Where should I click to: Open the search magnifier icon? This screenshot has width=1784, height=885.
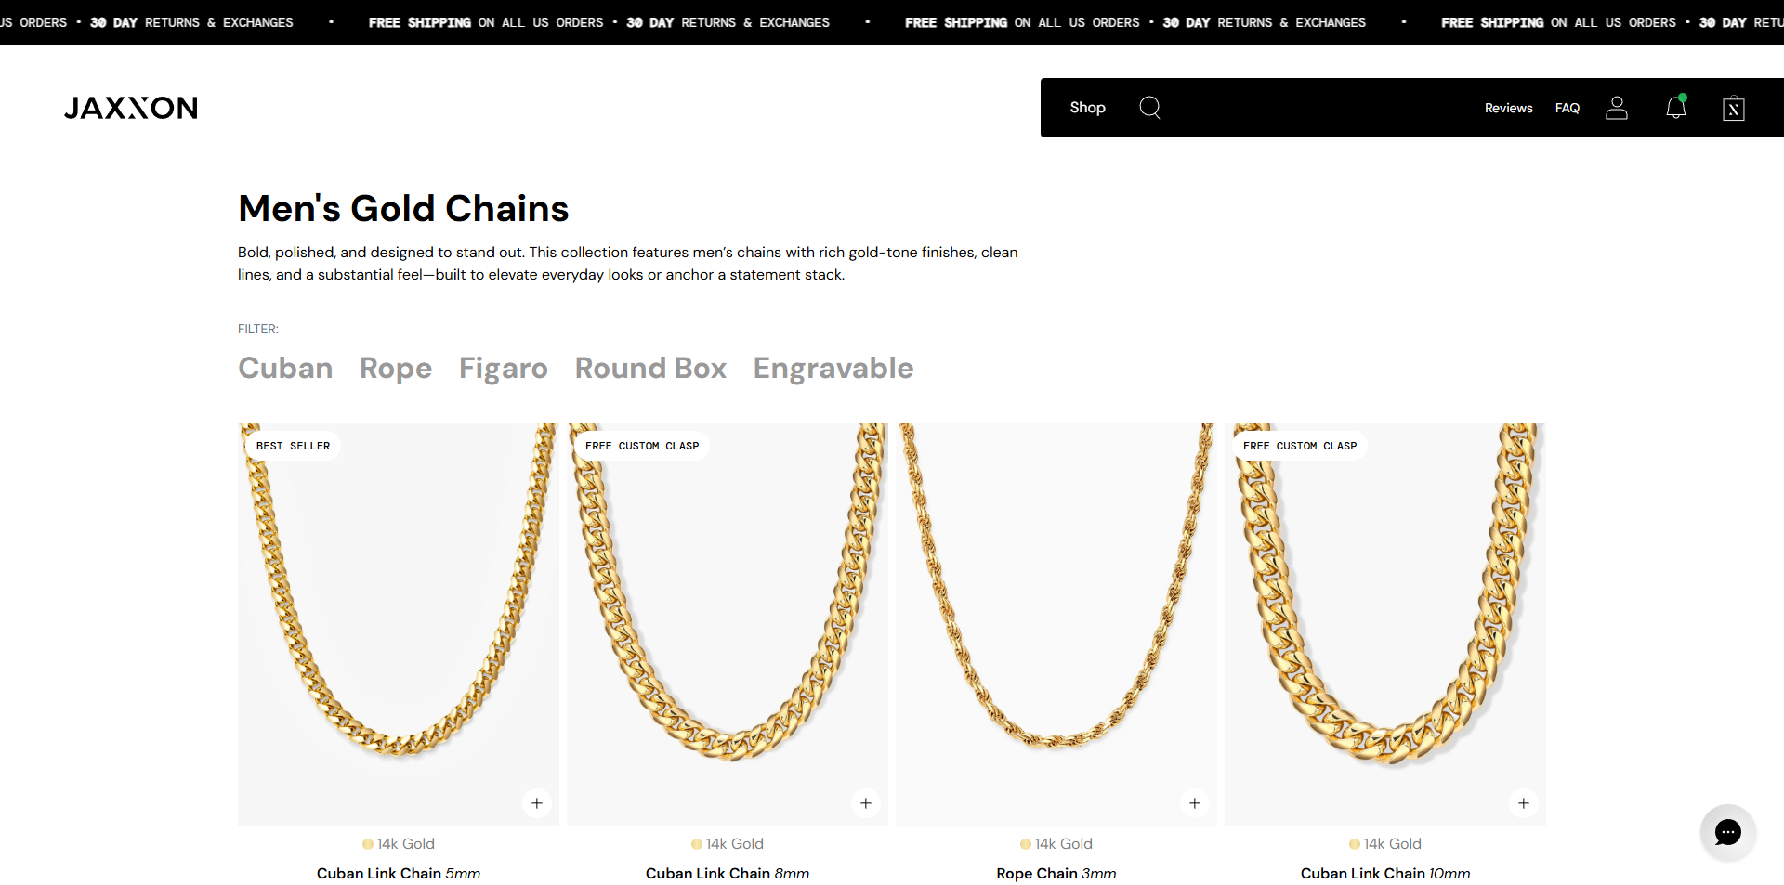coord(1149,108)
